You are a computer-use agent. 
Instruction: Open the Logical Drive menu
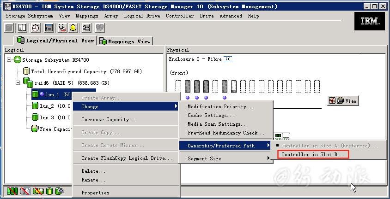(142, 16)
